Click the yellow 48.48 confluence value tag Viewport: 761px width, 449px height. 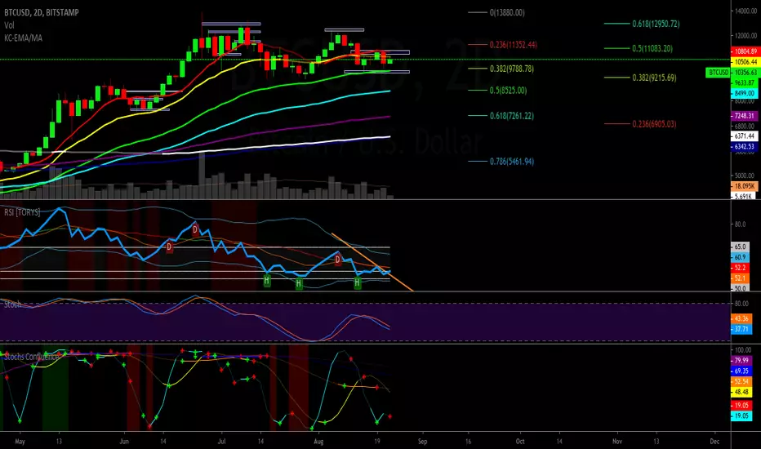(x=741, y=392)
